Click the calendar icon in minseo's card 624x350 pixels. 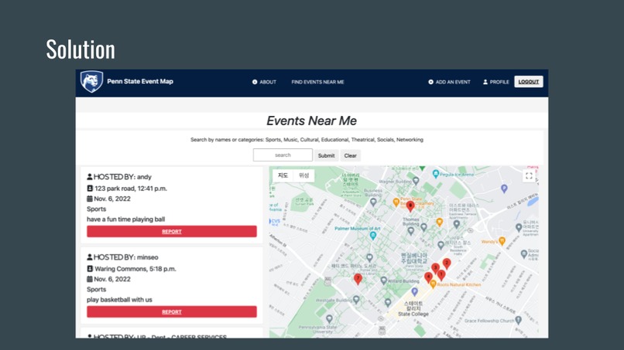pos(90,279)
